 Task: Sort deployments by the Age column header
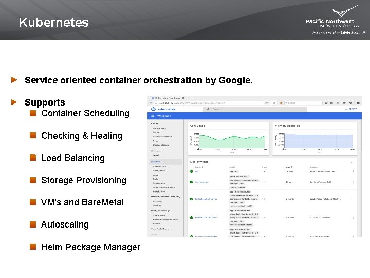289,167
